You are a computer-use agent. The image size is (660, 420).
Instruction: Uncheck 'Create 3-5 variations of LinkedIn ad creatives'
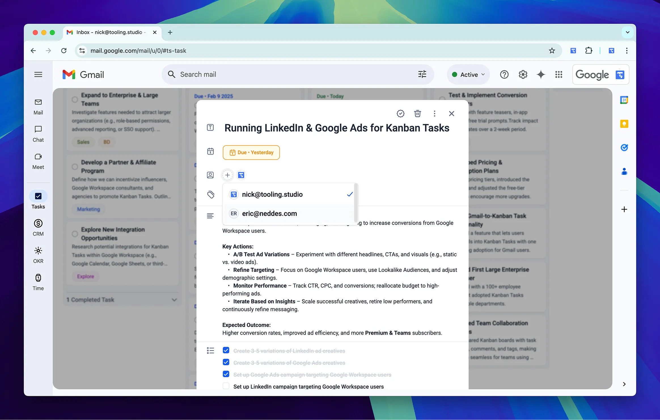226,350
